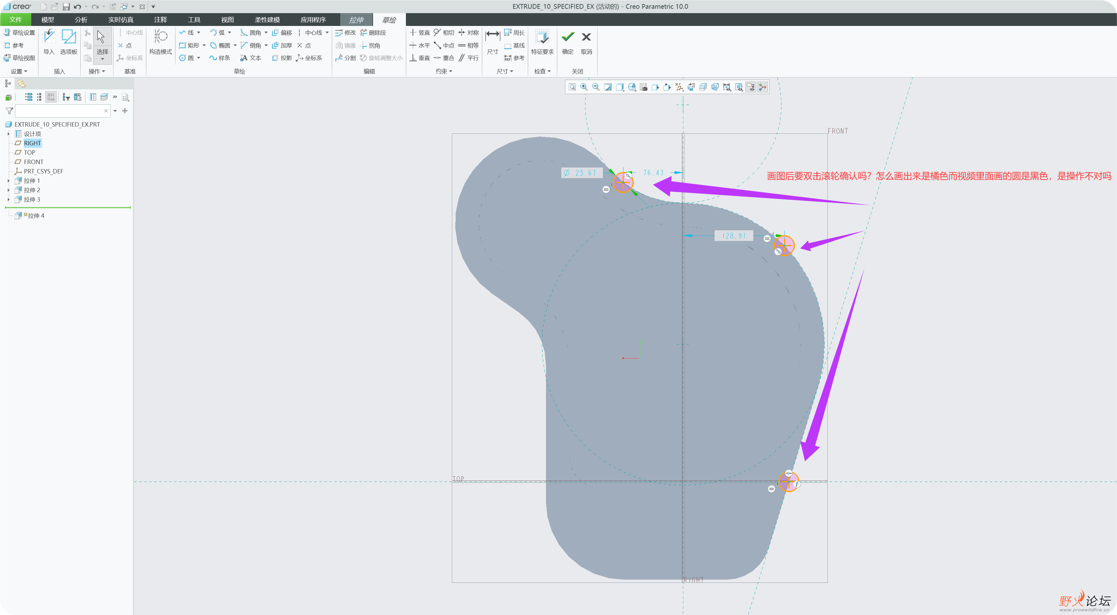
Task: Click the Cancel X icon
Action: click(586, 37)
